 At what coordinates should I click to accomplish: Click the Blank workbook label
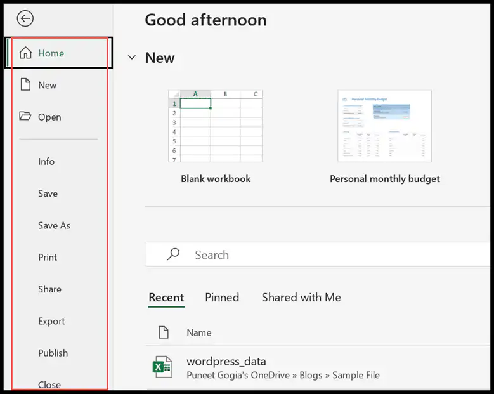tap(216, 179)
